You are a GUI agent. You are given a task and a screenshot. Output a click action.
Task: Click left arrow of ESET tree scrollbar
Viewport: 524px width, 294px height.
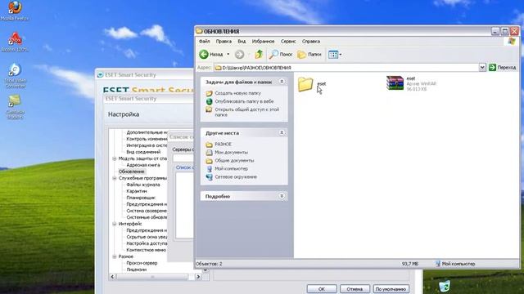click(113, 277)
